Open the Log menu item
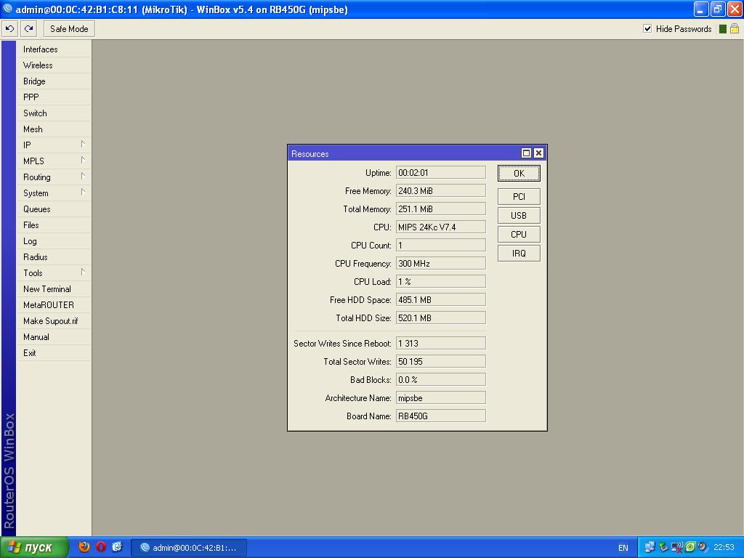Image resolution: width=744 pixels, height=558 pixels. [x=53, y=241]
